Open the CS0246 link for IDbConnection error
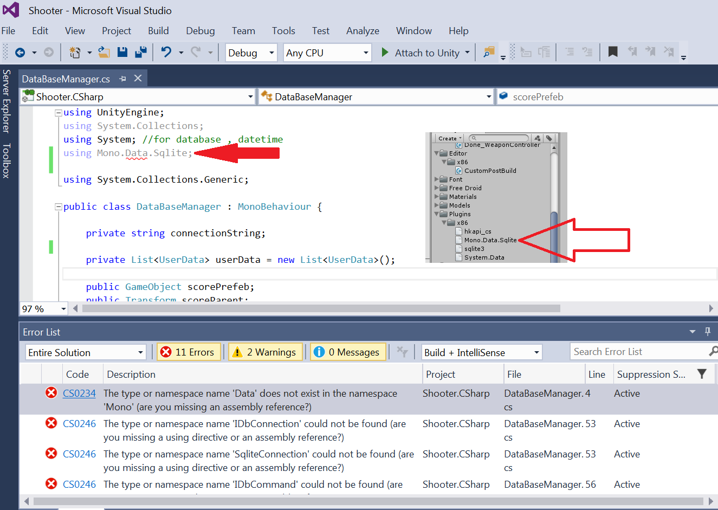718x510 pixels. pos(79,424)
